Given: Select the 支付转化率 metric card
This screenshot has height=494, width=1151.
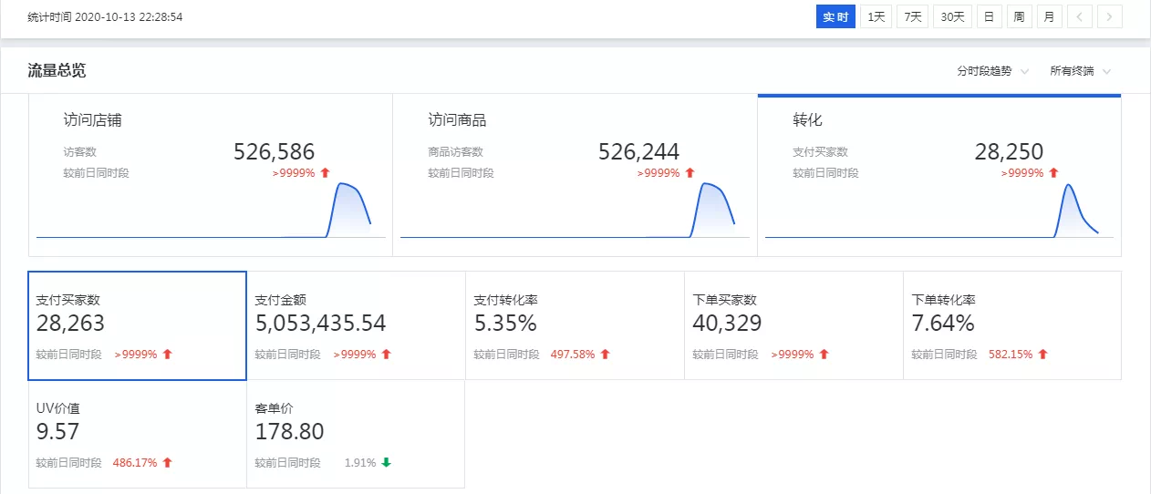Looking at the screenshot, I should click(575, 325).
